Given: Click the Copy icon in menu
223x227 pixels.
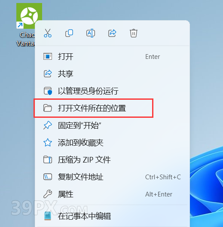Looking at the screenshot, I should click(69, 33).
